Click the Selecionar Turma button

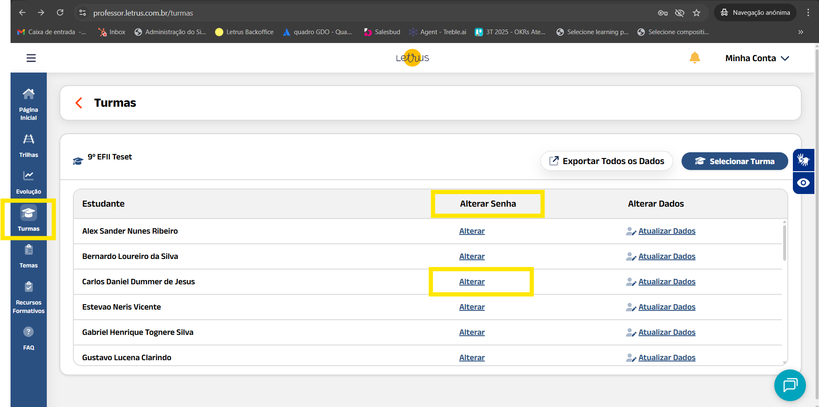coord(734,161)
